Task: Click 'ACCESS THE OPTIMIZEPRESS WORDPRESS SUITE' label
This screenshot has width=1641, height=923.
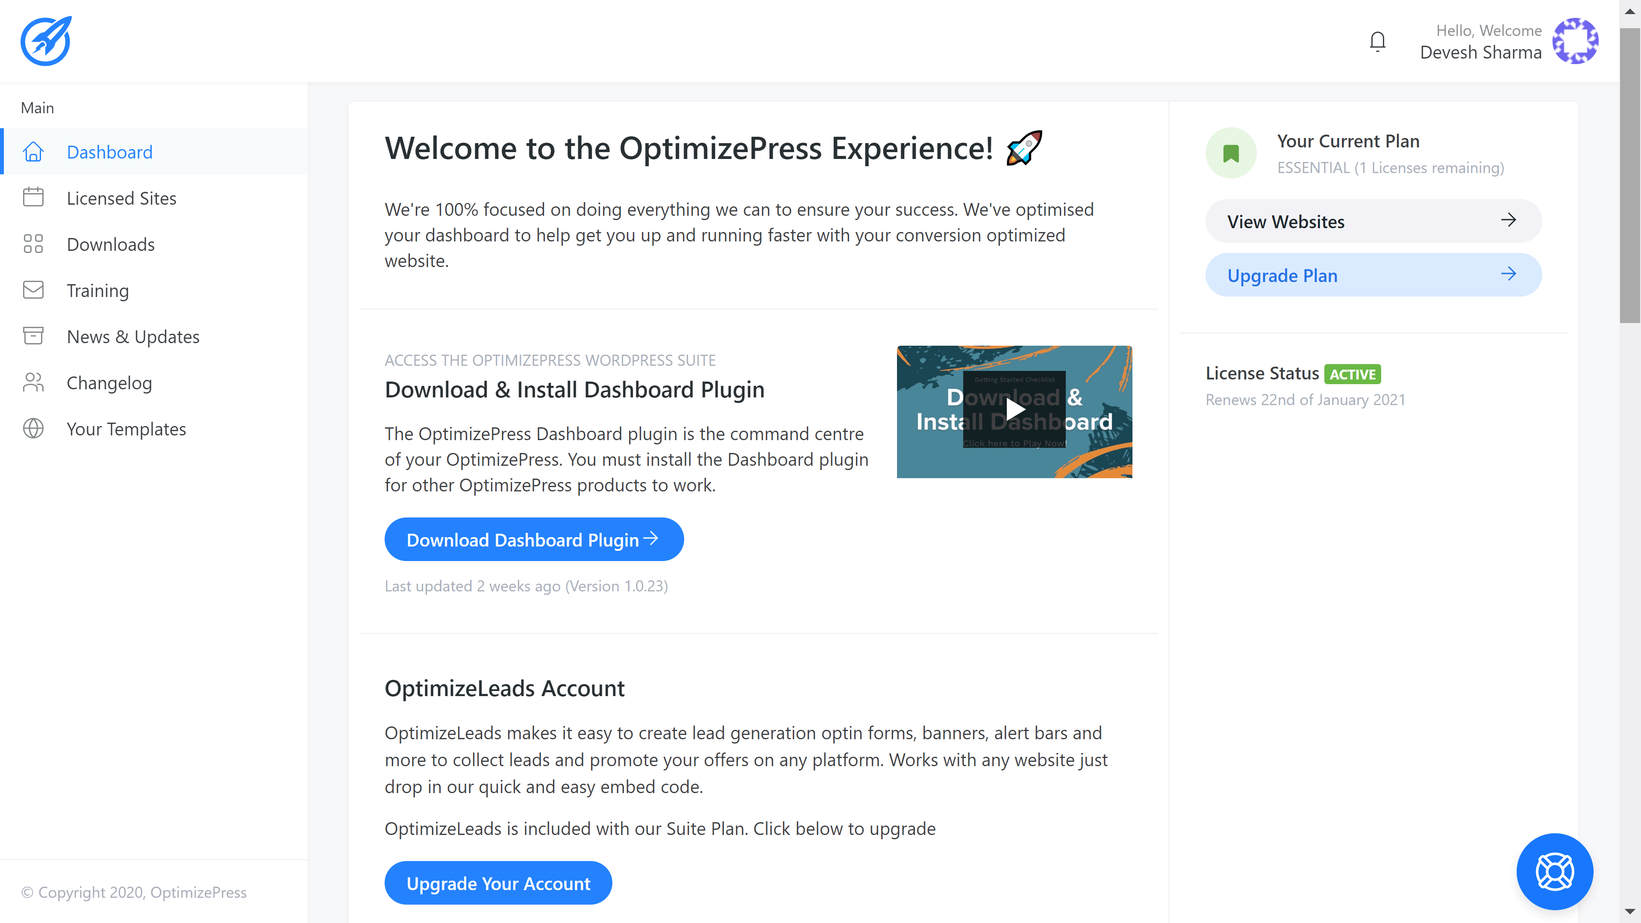Action: coord(550,361)
